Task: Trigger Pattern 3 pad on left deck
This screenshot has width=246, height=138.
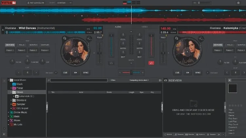Action: click(x=33, y=50)
